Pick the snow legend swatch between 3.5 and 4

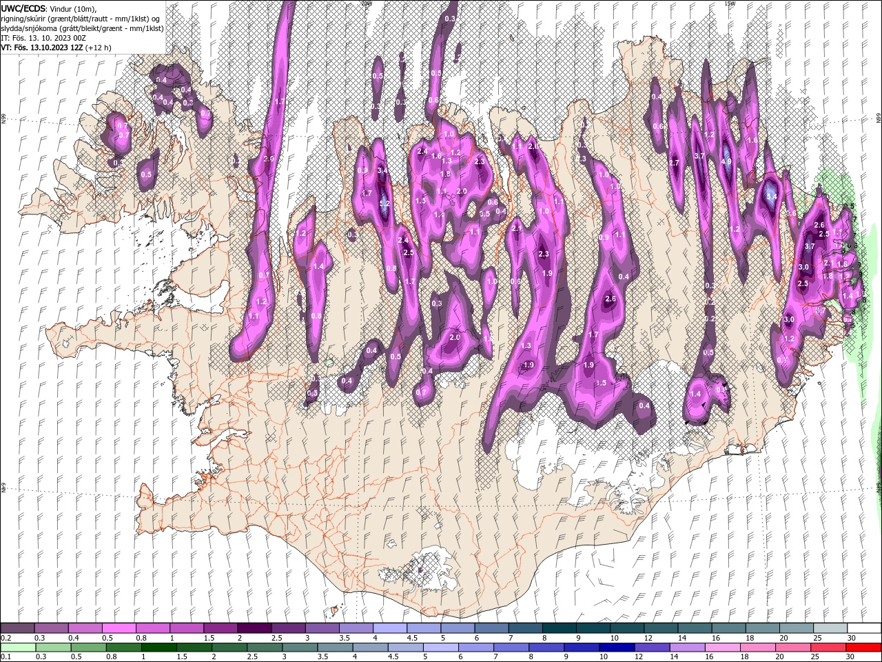coord(356,628)
